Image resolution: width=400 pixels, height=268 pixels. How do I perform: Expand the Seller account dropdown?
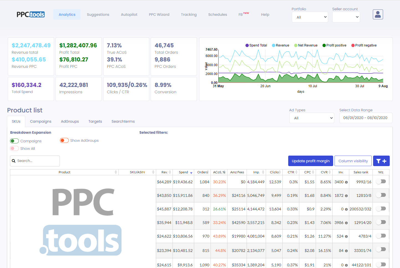[x=346, y=17]
